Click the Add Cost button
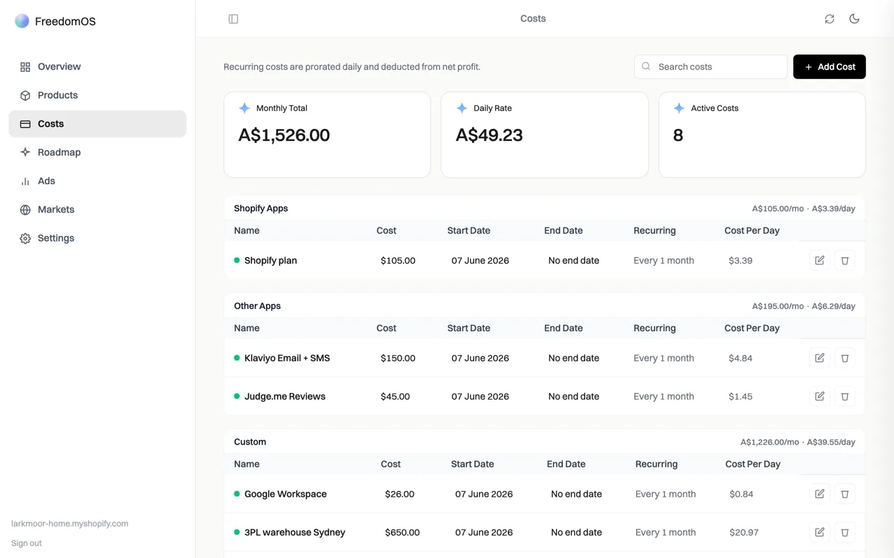This screenshot has height=558, width=894. 830,67
